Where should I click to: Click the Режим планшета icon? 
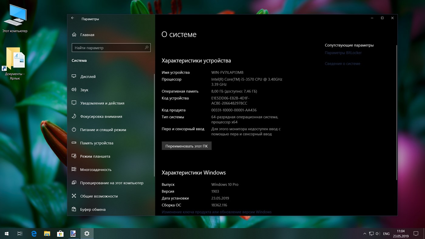(x=74, y=156)
